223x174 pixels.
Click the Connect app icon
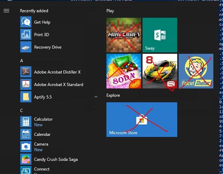[x=26, y=170]
